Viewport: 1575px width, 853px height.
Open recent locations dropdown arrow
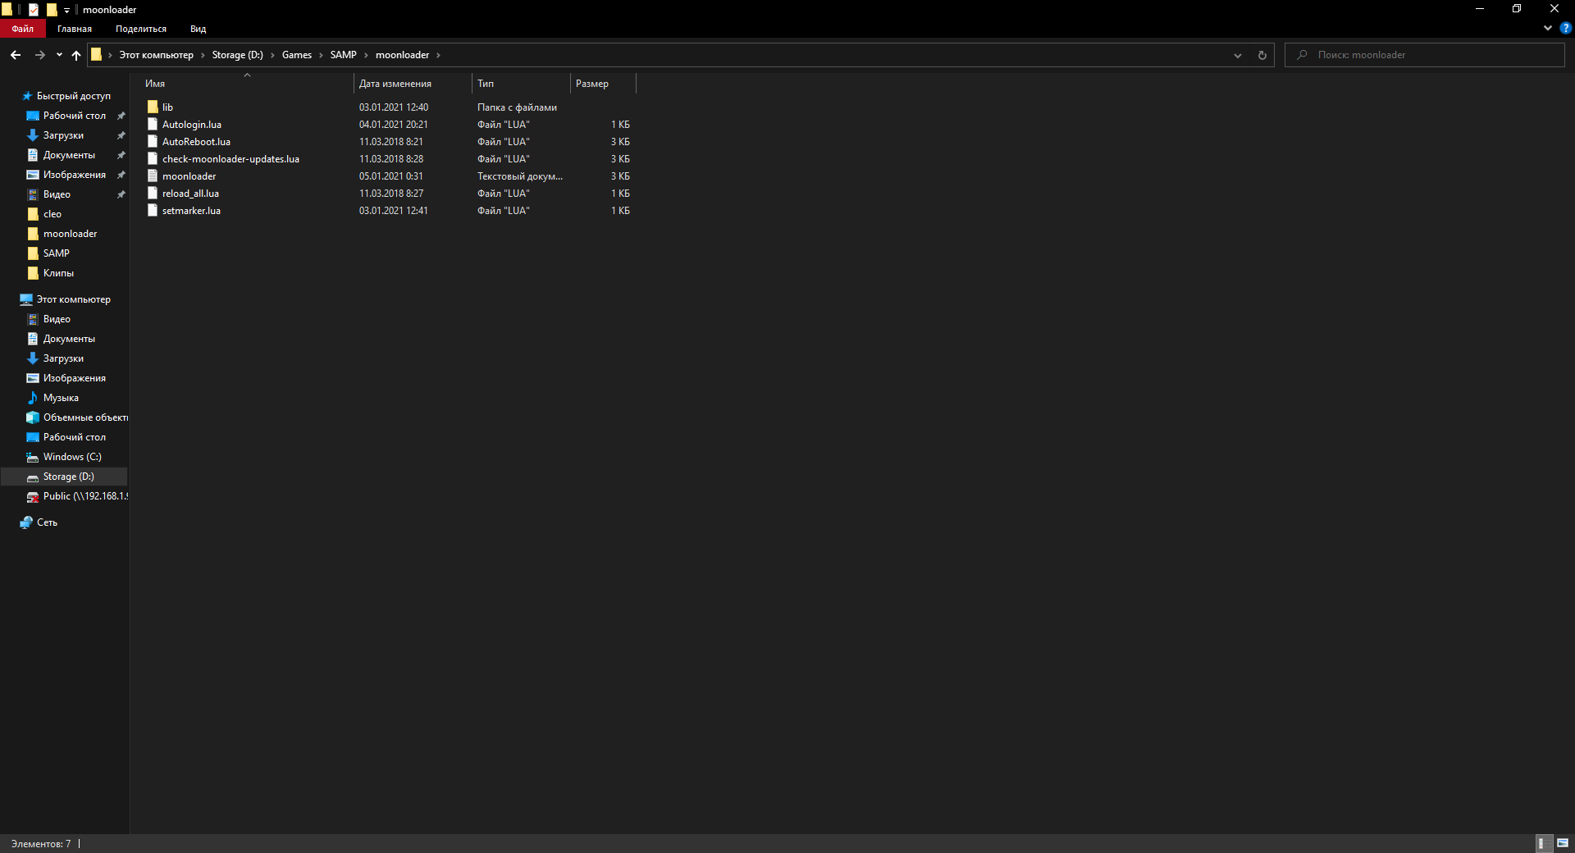pos(59,55)
